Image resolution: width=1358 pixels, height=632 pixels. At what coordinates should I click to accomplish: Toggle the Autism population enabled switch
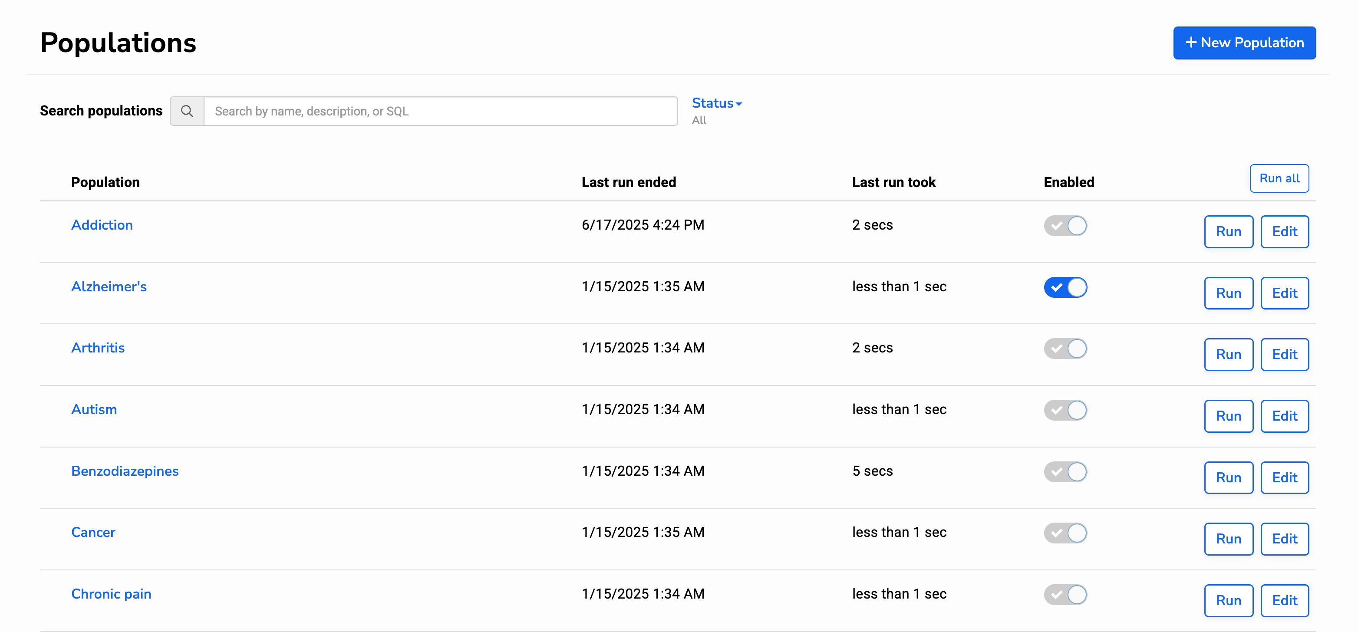[1065, 410]
